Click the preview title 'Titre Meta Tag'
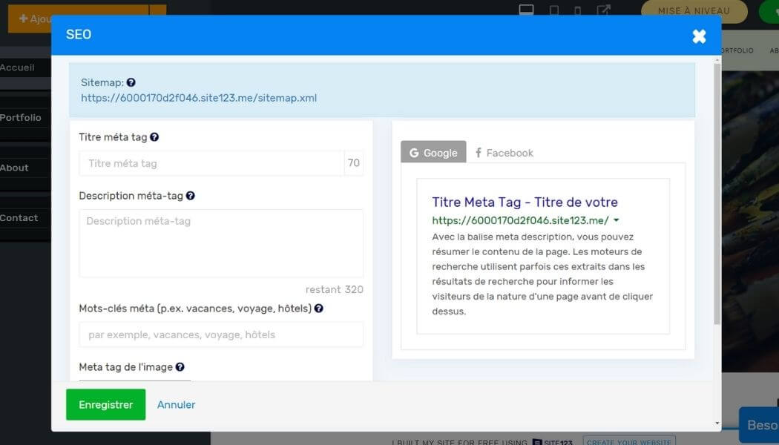Image resolution: width=779 pixels, height=445 pixels. point(525,202)
